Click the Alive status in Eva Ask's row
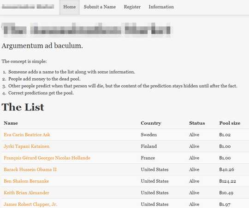Image resolution: width=249 pixels, height=208 pixels. (194, 135)
